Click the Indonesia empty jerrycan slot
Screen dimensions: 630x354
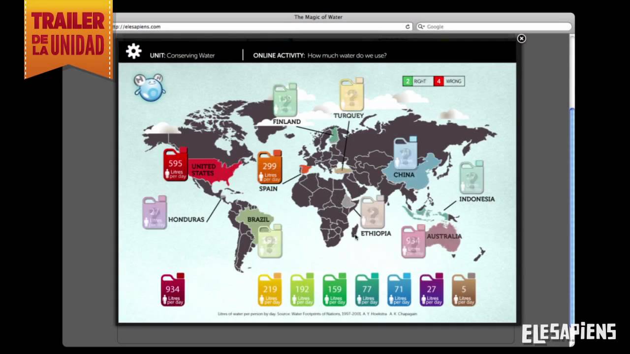point(472,178)
